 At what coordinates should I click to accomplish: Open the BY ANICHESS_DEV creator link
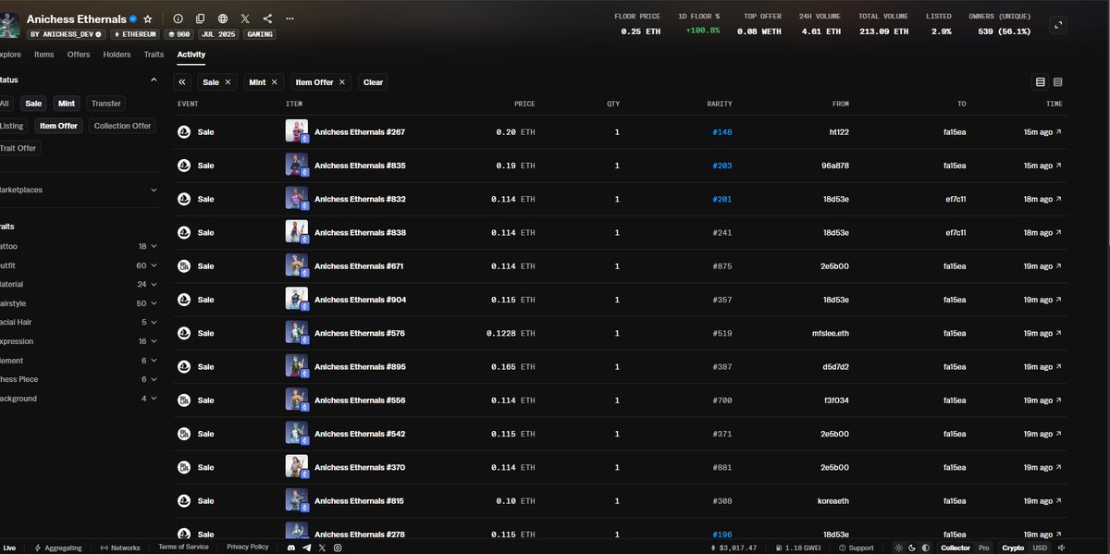click(x=66, y=34)
